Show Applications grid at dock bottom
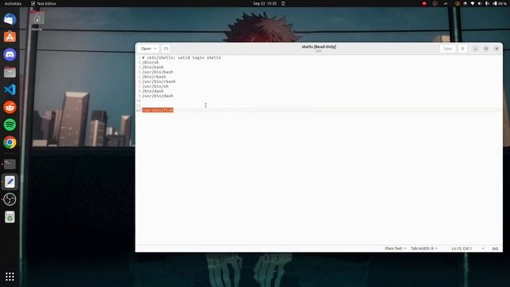510x287 pixels. pyautogui.click(x=10, y=277)
